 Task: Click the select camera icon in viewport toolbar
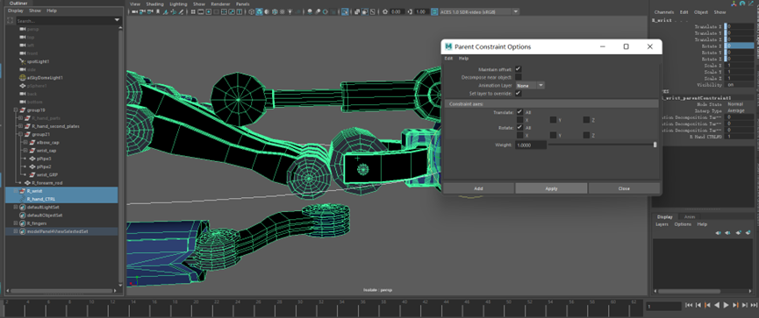(134, 11)
